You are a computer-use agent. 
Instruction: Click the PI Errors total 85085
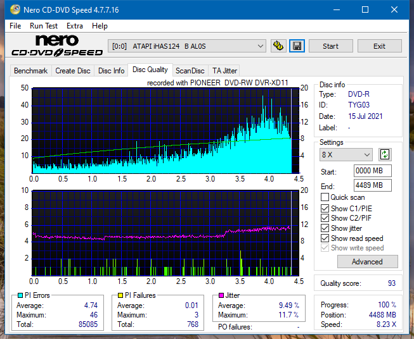click(88, 324)
